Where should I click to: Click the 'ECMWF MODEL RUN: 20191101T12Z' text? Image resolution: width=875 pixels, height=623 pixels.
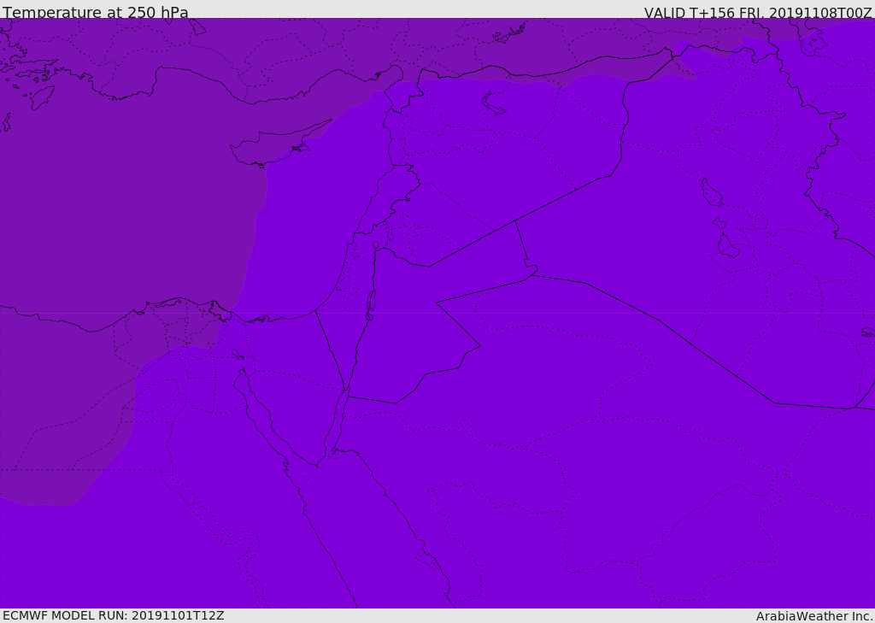[x=114, y=615]
